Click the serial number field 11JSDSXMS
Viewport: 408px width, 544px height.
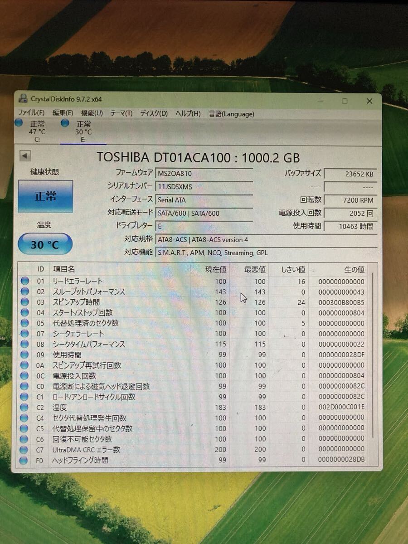click(204, 186)
